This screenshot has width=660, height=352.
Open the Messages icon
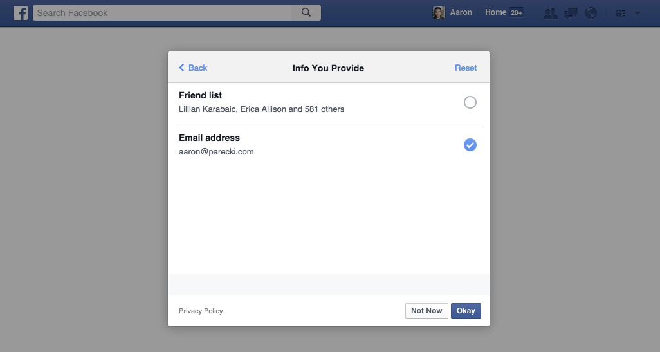coord(571,13)
